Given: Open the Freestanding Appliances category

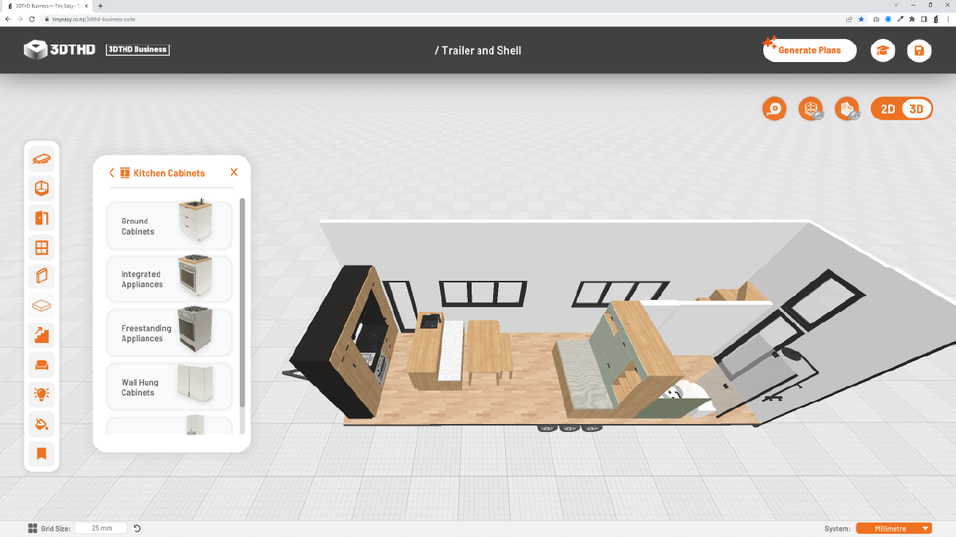Looking at the screenshot, I should click(x=170, y=333).
